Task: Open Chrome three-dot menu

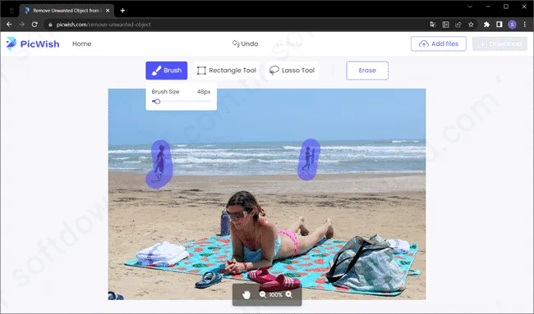Action: pyautogui.click(x=525, y=25)
